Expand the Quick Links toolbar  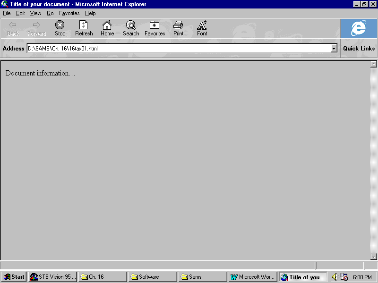coord(359,49)
